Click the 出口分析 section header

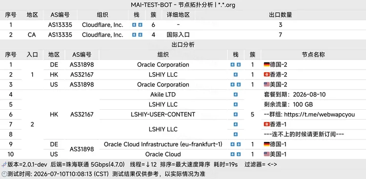[183, 45]
